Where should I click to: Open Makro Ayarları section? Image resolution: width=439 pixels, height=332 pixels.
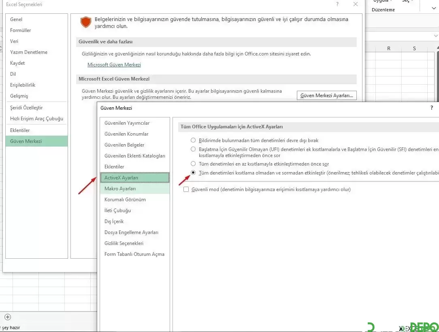pyautogui.click(x=135, y=188)
